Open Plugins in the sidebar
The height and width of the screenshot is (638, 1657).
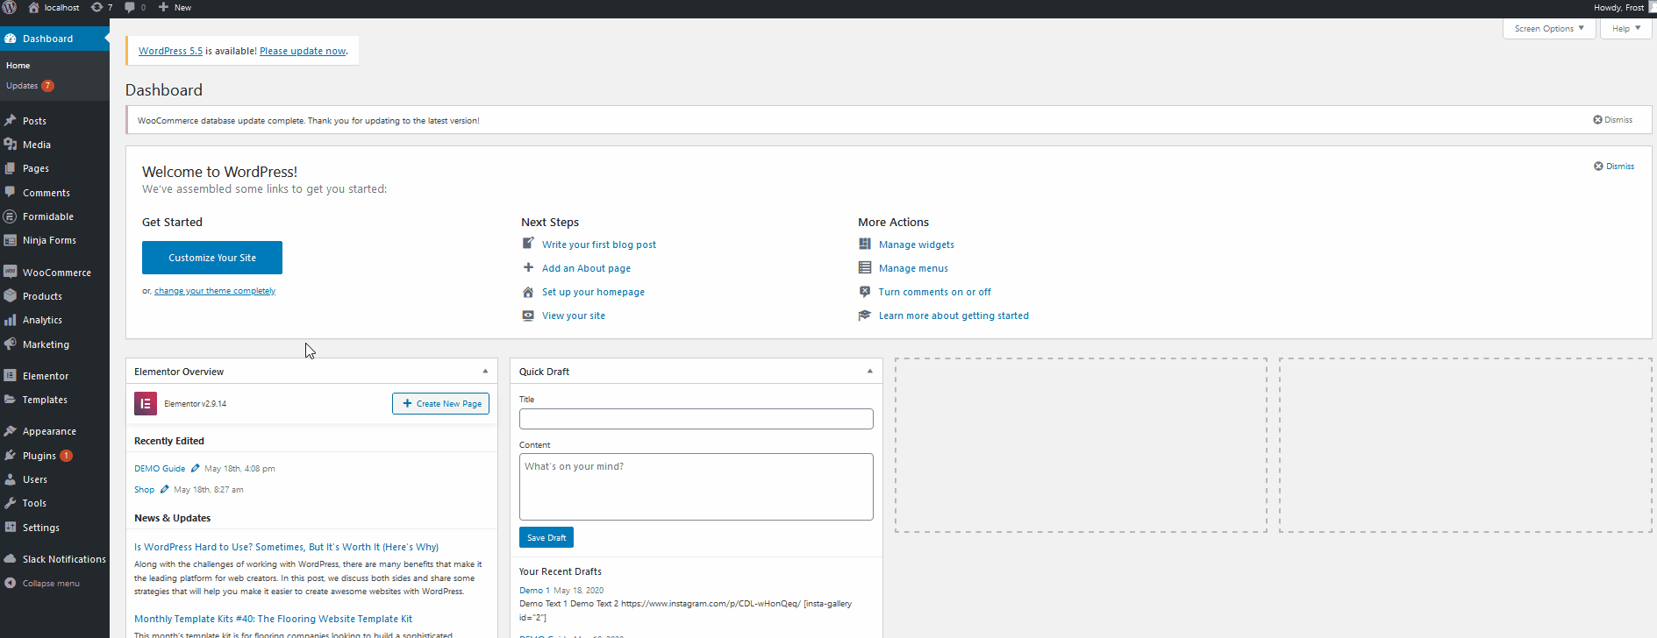pyautogui.click(x=39, y=456)
